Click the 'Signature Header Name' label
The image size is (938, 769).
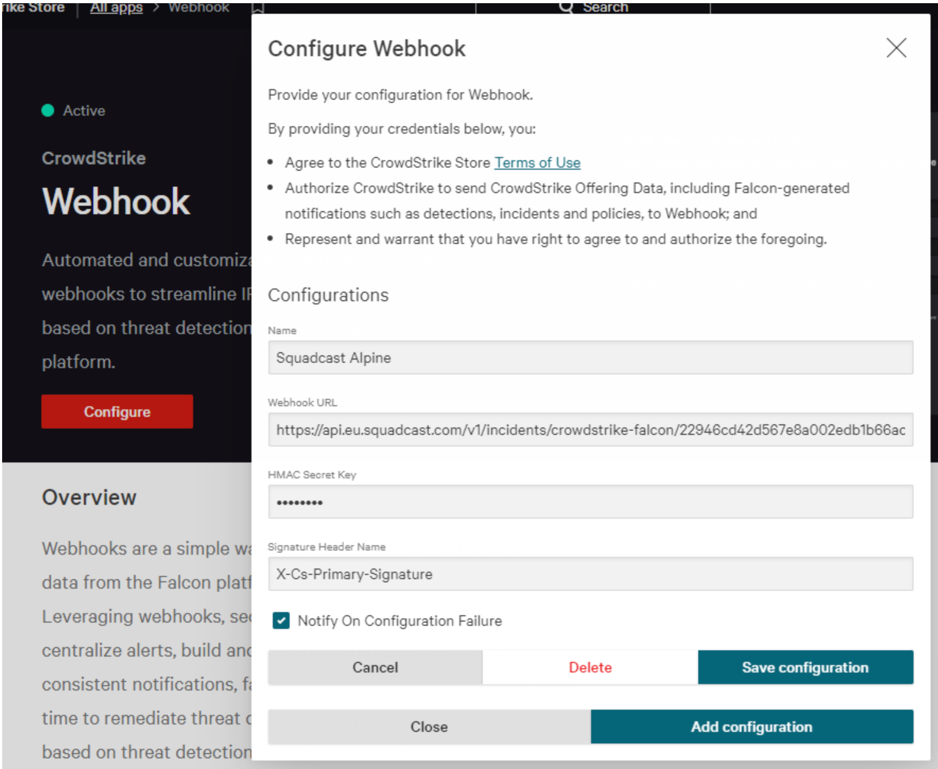327,547
